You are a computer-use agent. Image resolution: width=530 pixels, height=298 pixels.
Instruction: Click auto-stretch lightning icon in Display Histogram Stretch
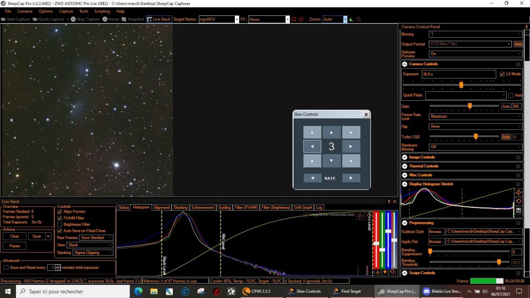pyautogui.click(x=518, y=192)
